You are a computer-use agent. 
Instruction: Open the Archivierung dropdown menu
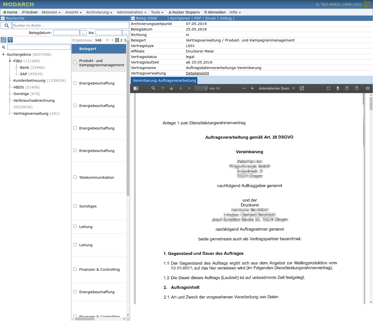[99, 12]
